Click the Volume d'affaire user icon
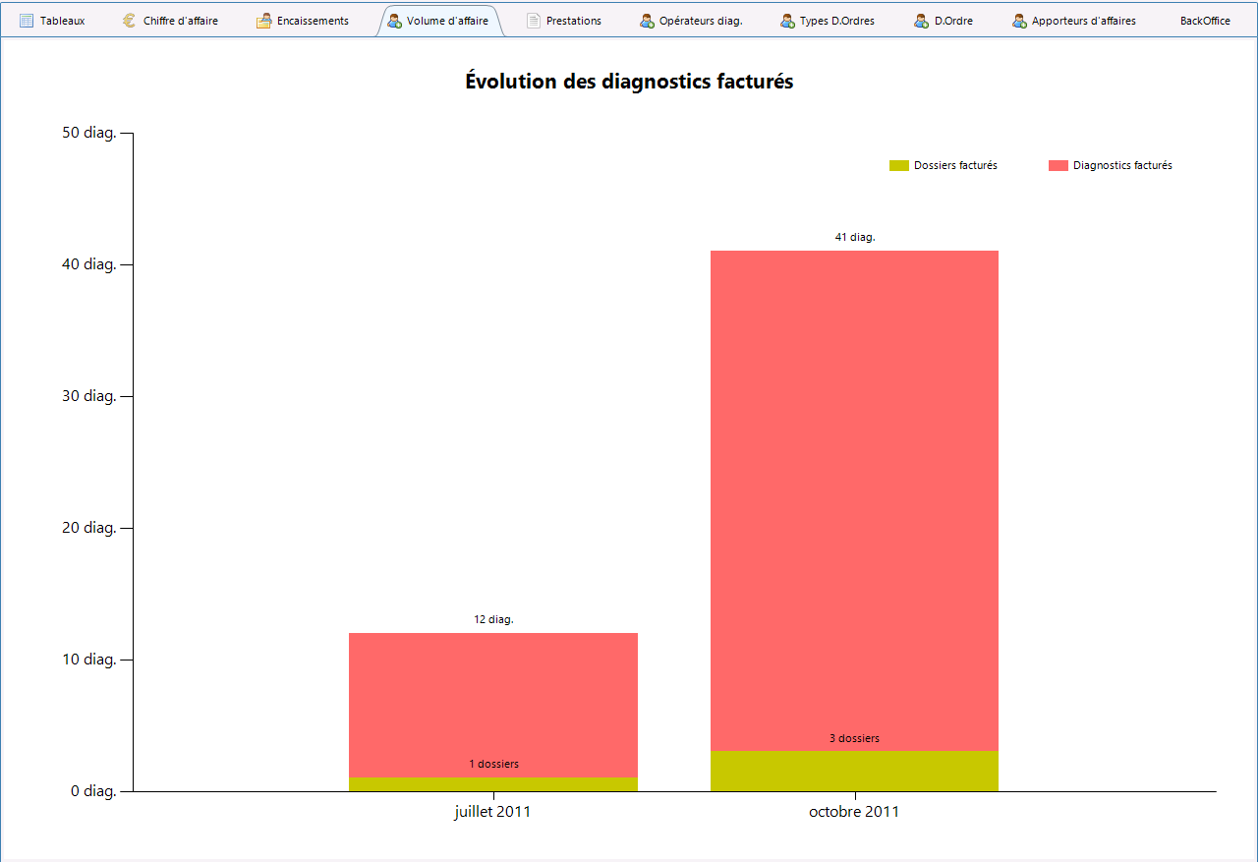Viewport: 1259px width, 862px height. click(394, 21)
